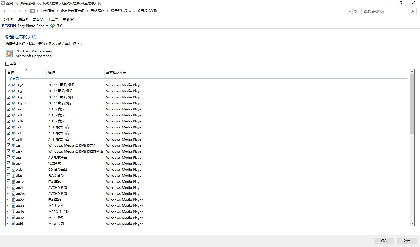This screenshot has width=420, height=247.
Task: Toggle the 全选 select-all checkbox
Action: point(7,64)
